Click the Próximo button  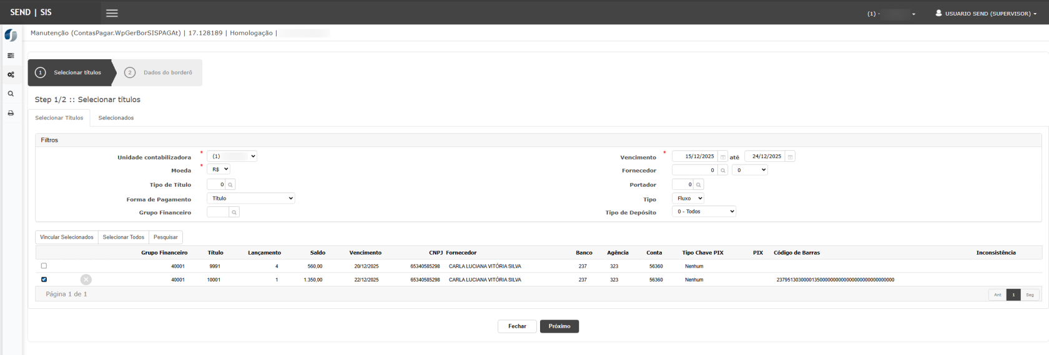(x=559, y=326)
